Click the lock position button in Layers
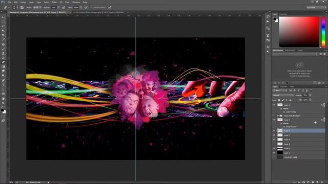 click(x=286, y=100)
